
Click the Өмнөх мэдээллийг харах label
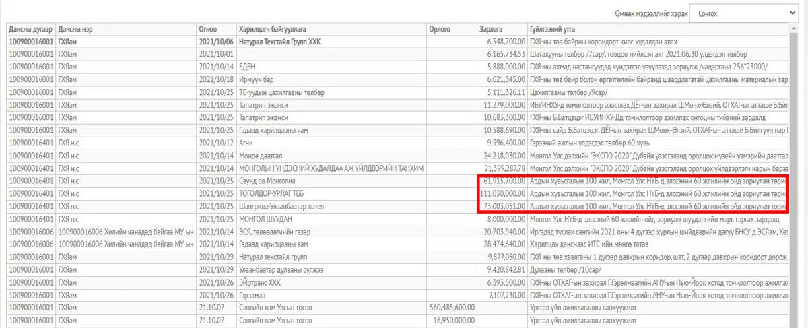pyautogui.click(x=650, y=13)
